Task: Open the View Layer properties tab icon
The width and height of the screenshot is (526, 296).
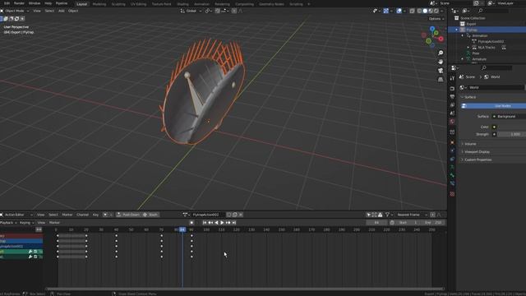Action: tap(452, 105)
